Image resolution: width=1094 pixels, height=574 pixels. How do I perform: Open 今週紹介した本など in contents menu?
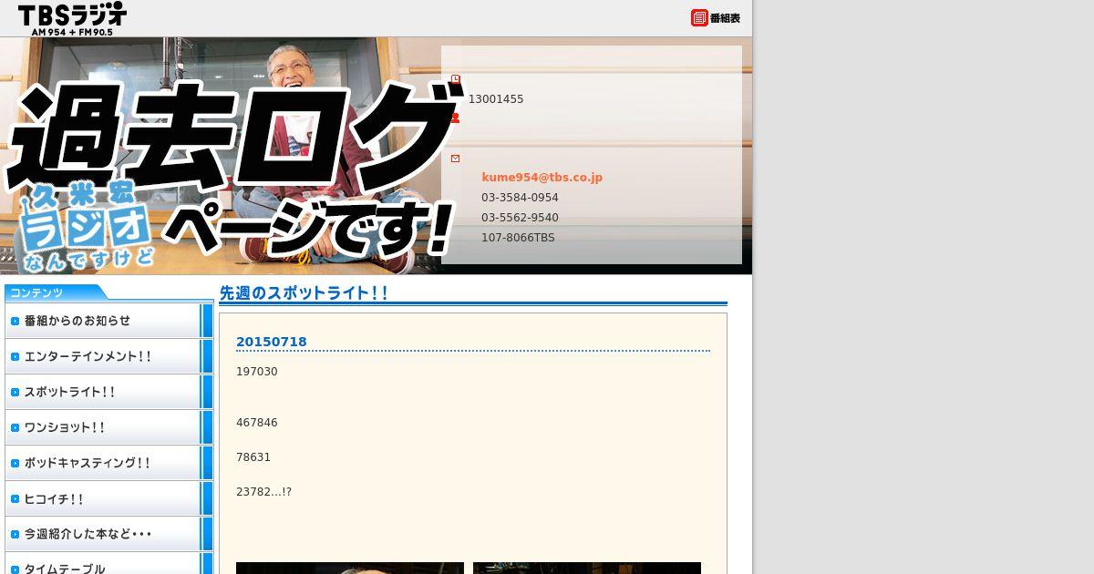tap(108, 534)
